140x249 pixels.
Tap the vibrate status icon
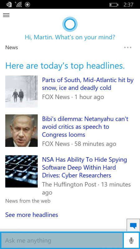9,5
